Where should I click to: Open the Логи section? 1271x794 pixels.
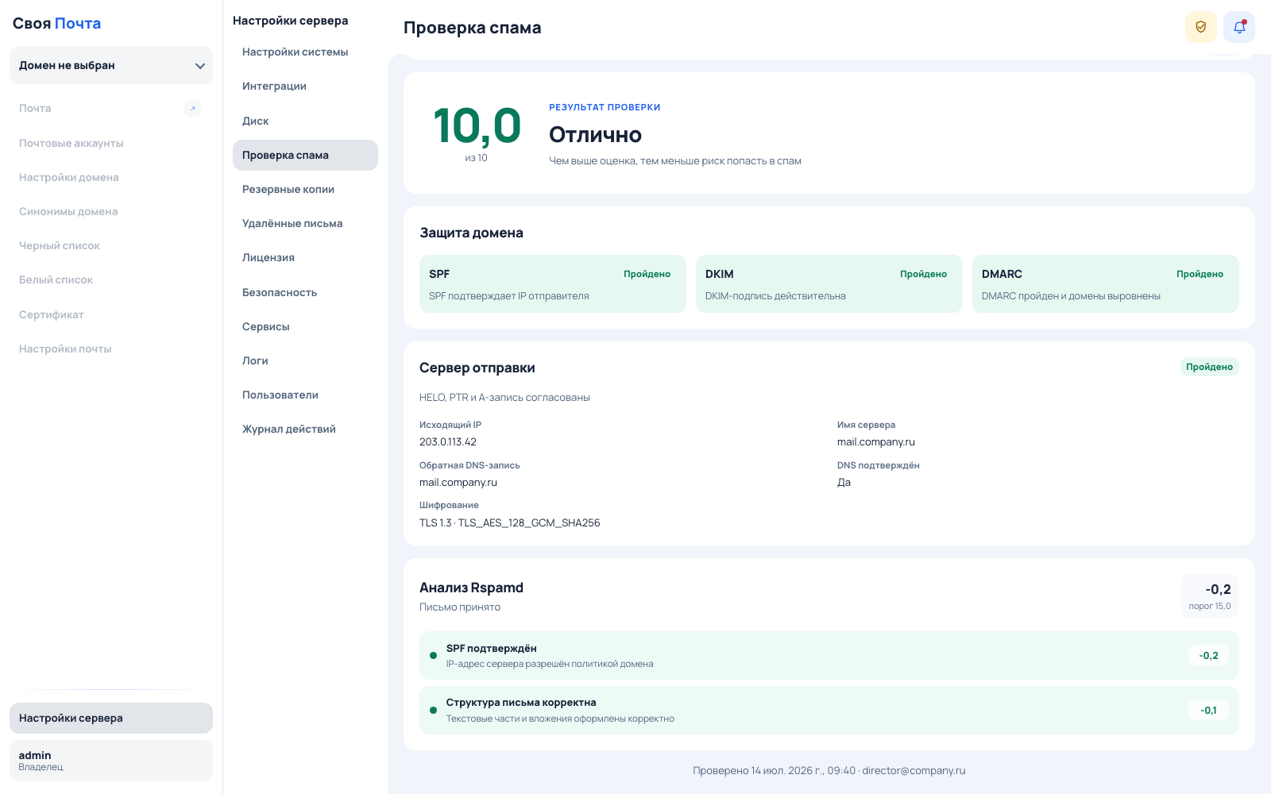(x=305, y=360)
